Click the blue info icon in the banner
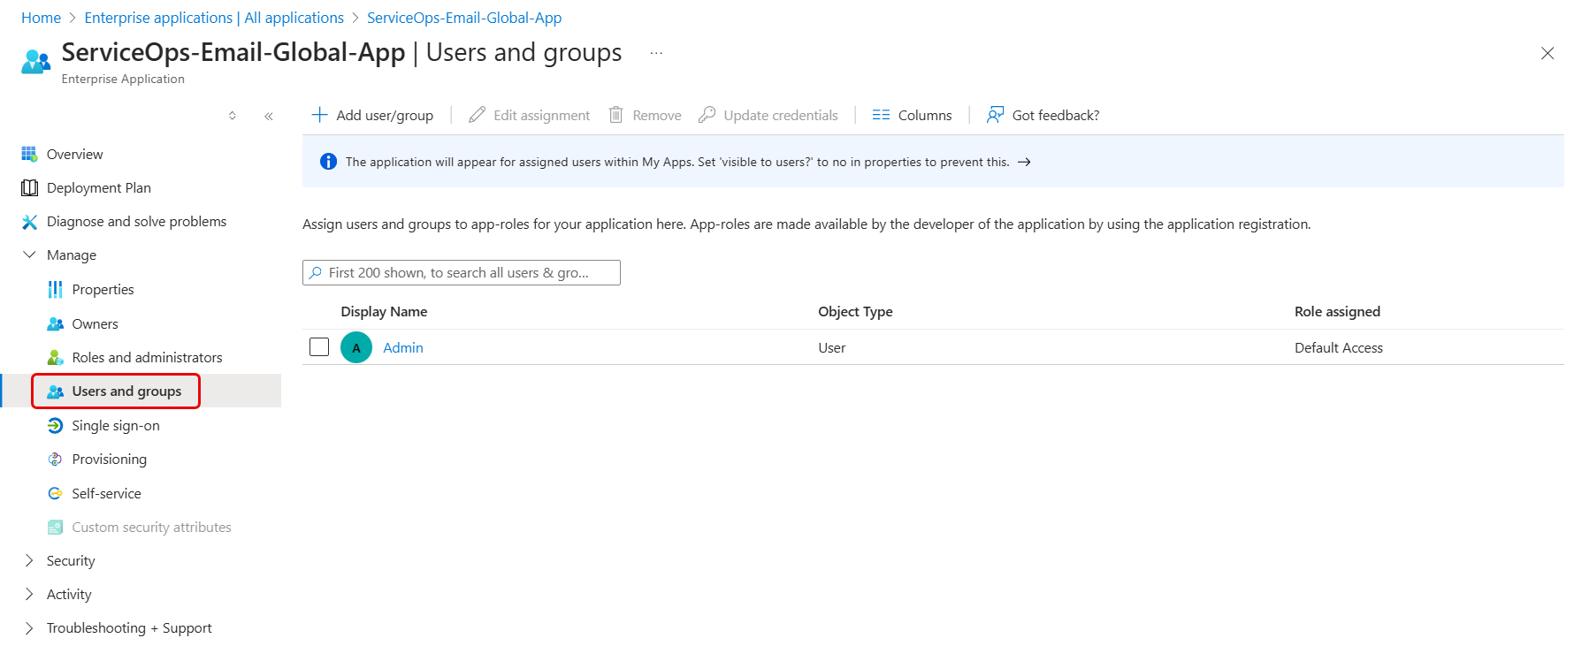This screenshot has width=1582, height=661. pos(328,162)
